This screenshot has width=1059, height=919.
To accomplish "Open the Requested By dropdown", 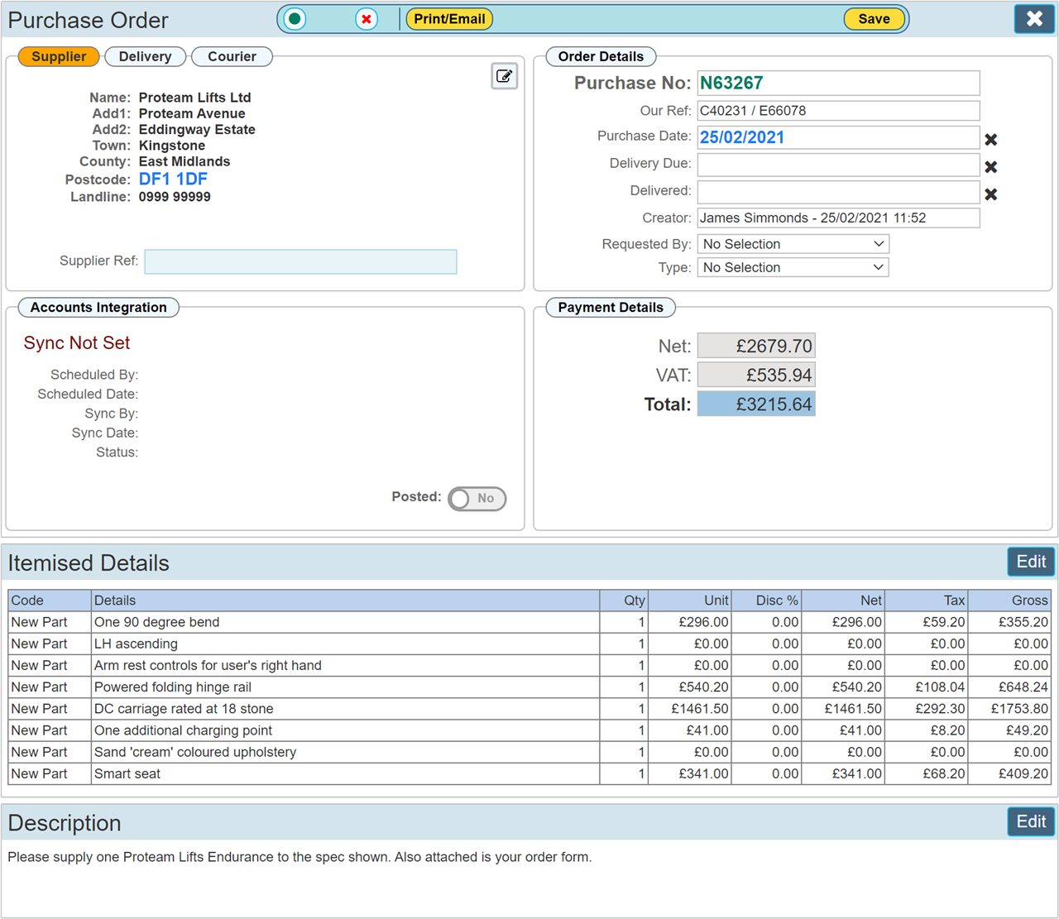I will [x=793, y=244].
